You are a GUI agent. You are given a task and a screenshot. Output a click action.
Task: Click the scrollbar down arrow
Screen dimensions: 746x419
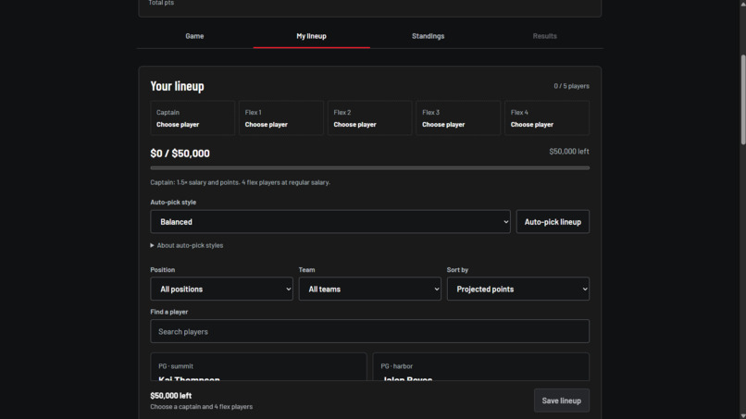[x=742, y=415]
